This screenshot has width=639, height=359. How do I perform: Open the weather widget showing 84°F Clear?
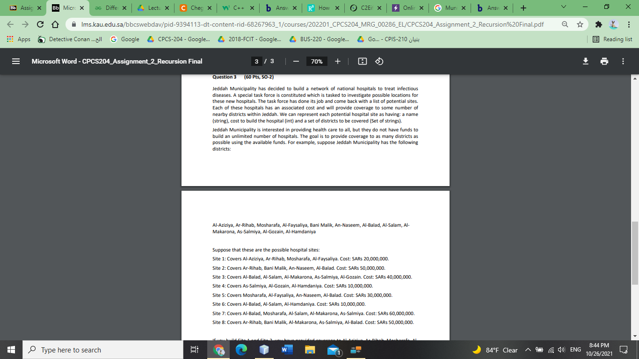click(x=495, y=350)
